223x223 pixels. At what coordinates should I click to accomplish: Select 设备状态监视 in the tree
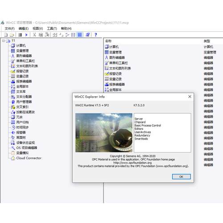25,143
